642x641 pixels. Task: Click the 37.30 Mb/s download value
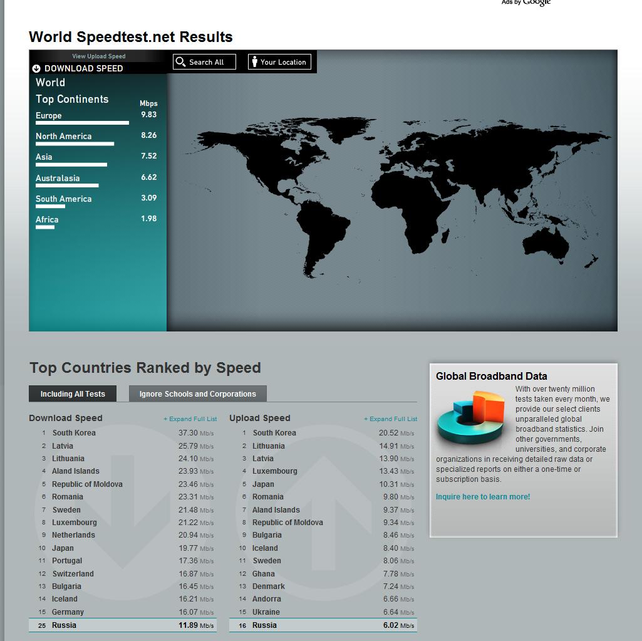[195, 433]
